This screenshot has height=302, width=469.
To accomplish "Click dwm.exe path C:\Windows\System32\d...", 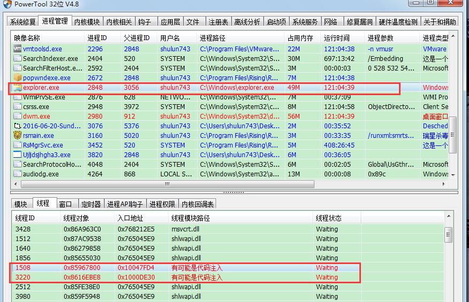I will click(x=240, y=117).
